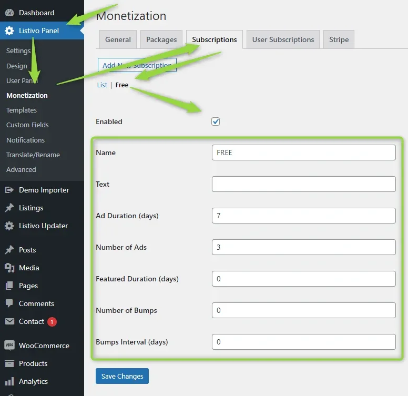Click the Pages icon
This screenshot has width=408, height=396.
click(x=9, y=286)
